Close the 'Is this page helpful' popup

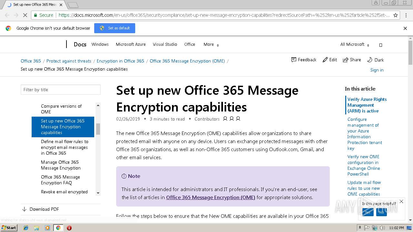click(x=401, y=202)
